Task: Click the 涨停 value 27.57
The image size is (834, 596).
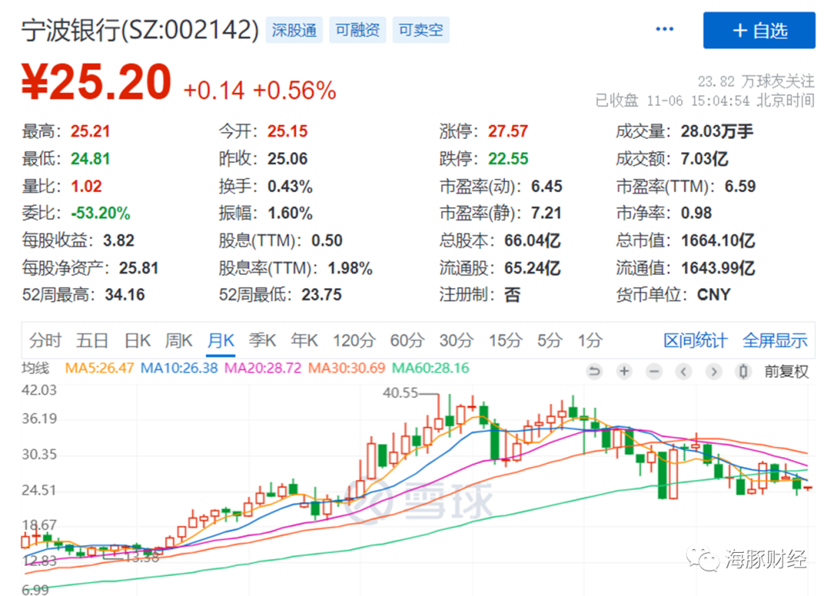Action: [508, 131]
